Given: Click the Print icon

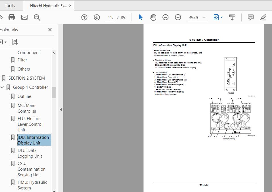Looking at the screenshot, I should [x=11, y=17].
